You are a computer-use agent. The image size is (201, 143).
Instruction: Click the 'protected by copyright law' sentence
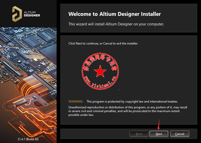[132, 102]
